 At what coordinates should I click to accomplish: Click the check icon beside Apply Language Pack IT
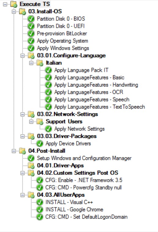tap(48, 70)
